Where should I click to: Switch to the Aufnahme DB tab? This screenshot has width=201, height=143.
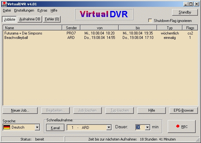tap(30, 19)
